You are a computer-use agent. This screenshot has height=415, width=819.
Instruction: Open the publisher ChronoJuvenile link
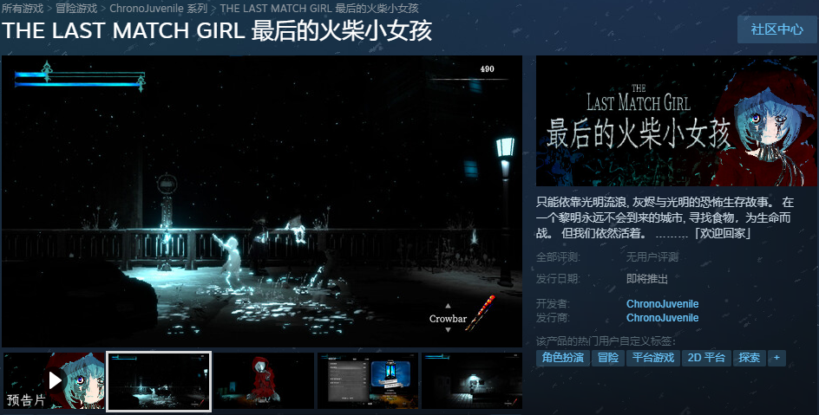coord(662,318)
